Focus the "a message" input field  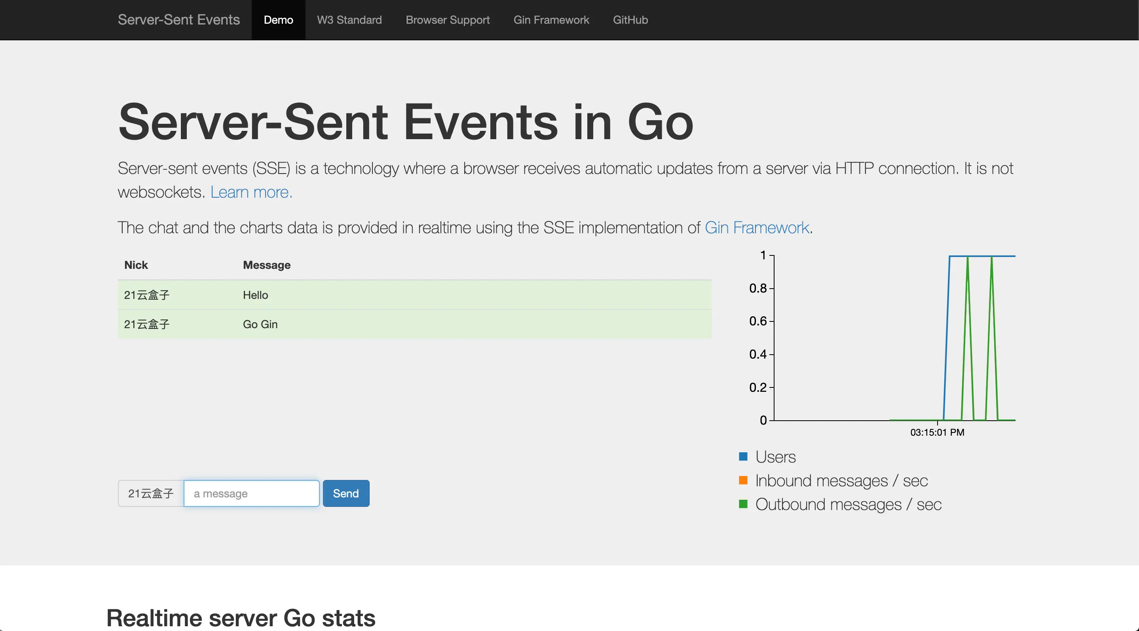coord(251,493)
